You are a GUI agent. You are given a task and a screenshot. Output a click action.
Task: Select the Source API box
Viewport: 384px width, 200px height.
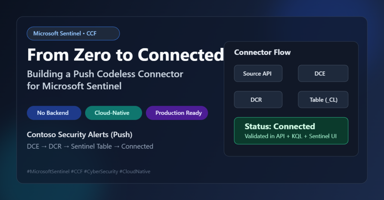(x=258, y=73)
